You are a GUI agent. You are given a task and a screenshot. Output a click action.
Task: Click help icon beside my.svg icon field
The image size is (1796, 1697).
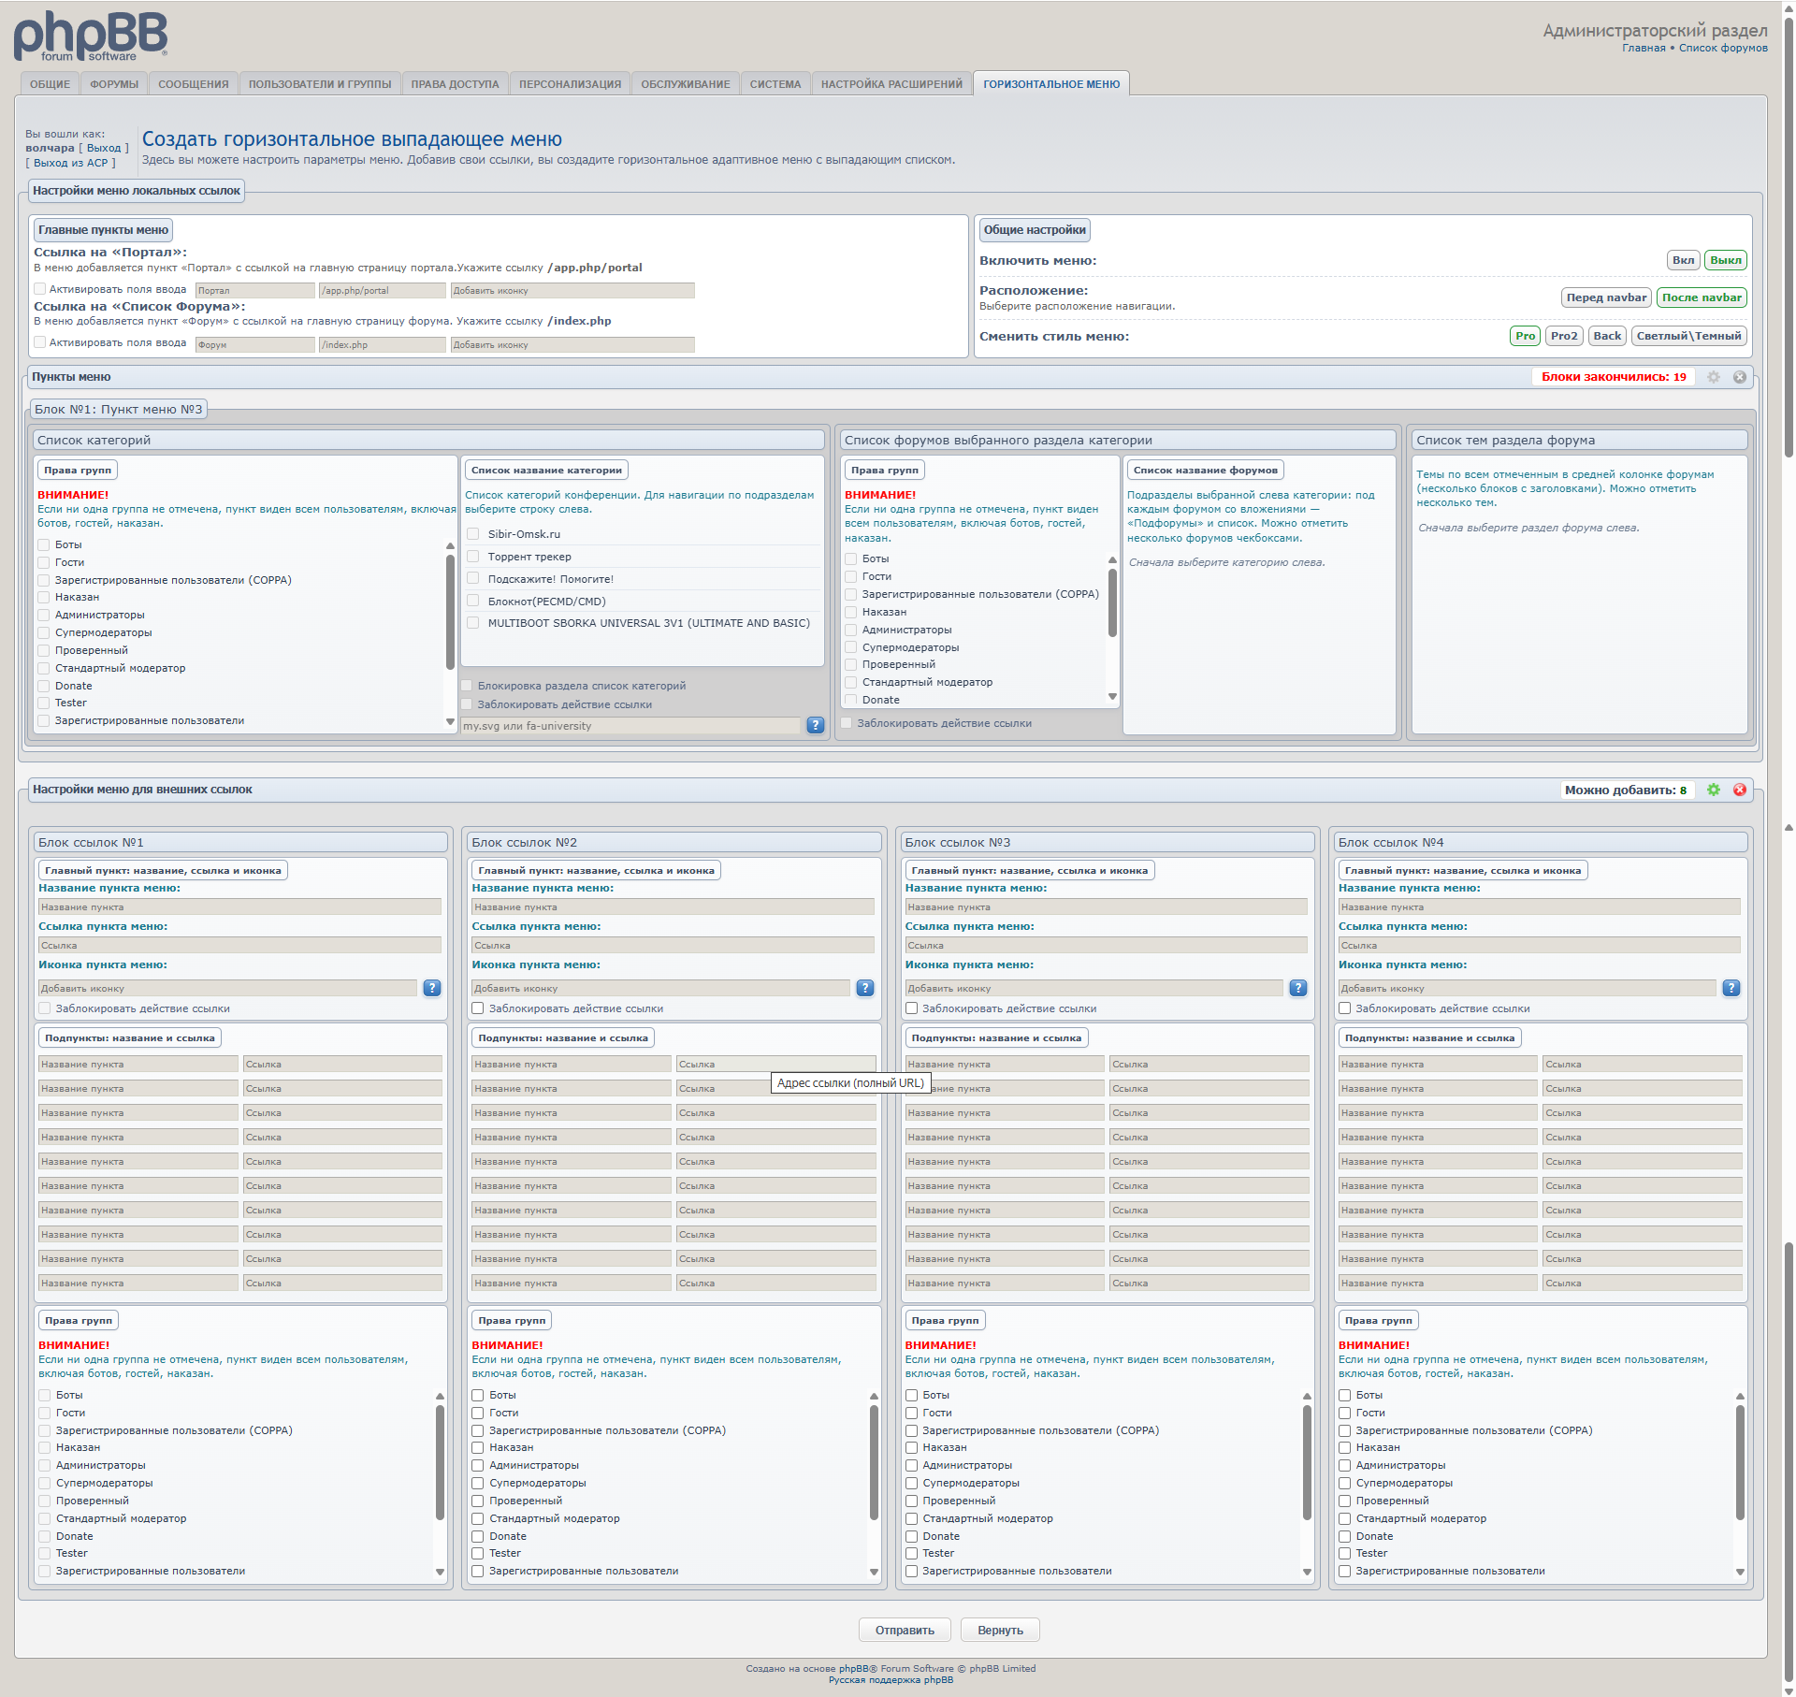(815, 726)
